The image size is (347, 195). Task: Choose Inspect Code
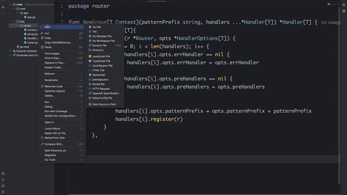coord(62,68)
